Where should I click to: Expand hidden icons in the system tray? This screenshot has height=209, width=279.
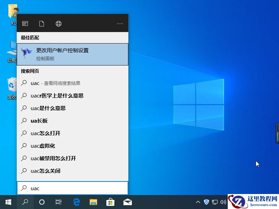tap(198, 202)
